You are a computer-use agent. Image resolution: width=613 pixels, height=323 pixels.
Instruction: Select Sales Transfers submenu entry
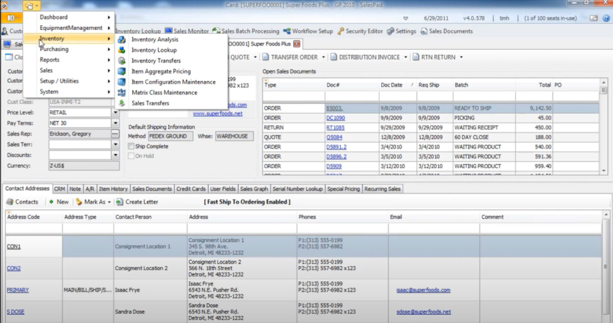tap(150, 103)
